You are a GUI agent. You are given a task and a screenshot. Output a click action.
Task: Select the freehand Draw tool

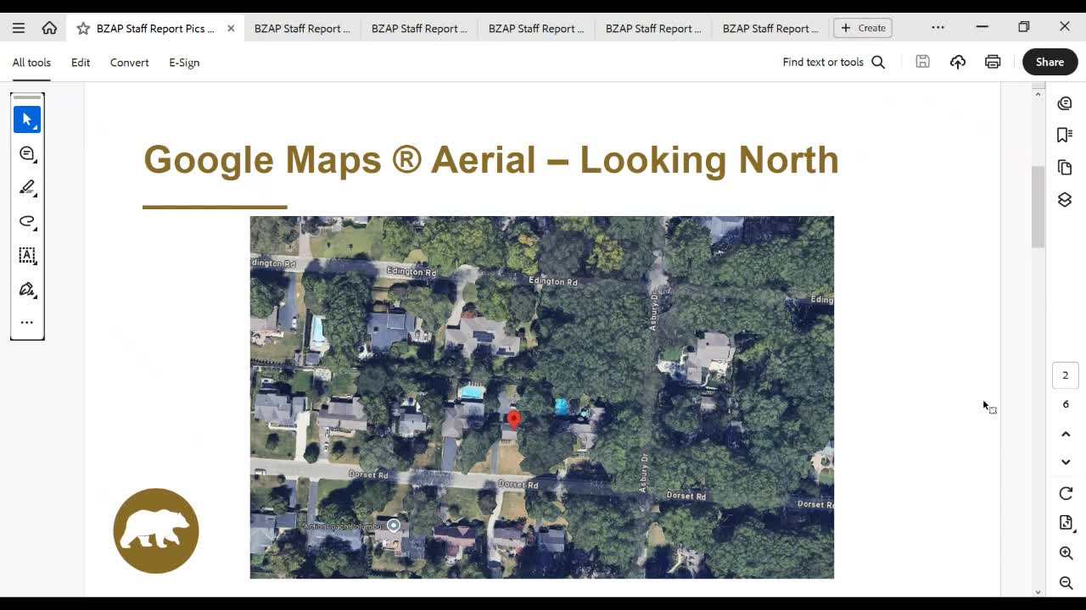[x=27, y=221]
